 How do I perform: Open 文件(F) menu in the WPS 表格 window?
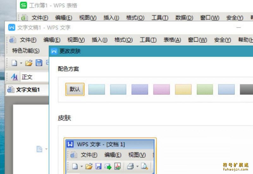(x=40, y=18)
